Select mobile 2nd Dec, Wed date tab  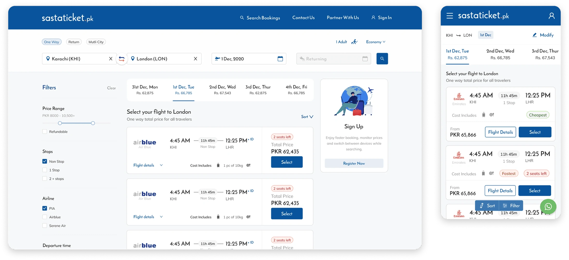(500, 54)
